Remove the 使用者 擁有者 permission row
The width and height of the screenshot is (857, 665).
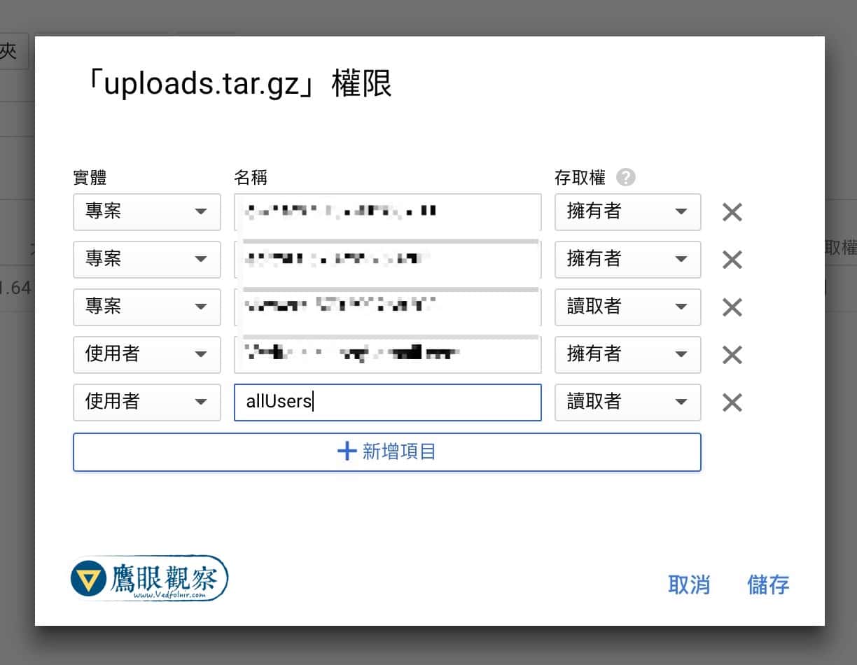point(732,355)
